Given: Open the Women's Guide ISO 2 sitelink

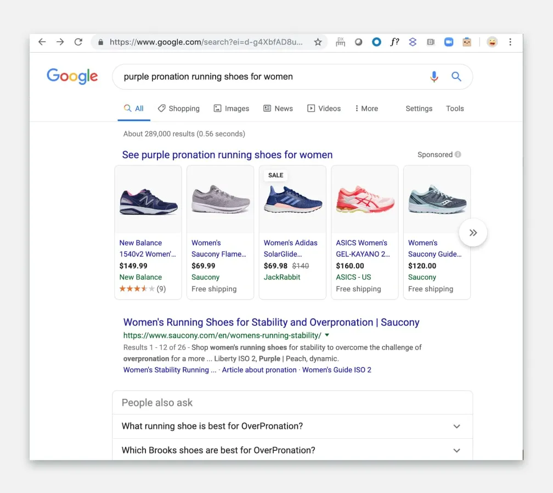Looking at the screenshot, I should [336, 370].
